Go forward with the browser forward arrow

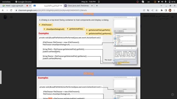pyautogui.click(x=7, y=10)
